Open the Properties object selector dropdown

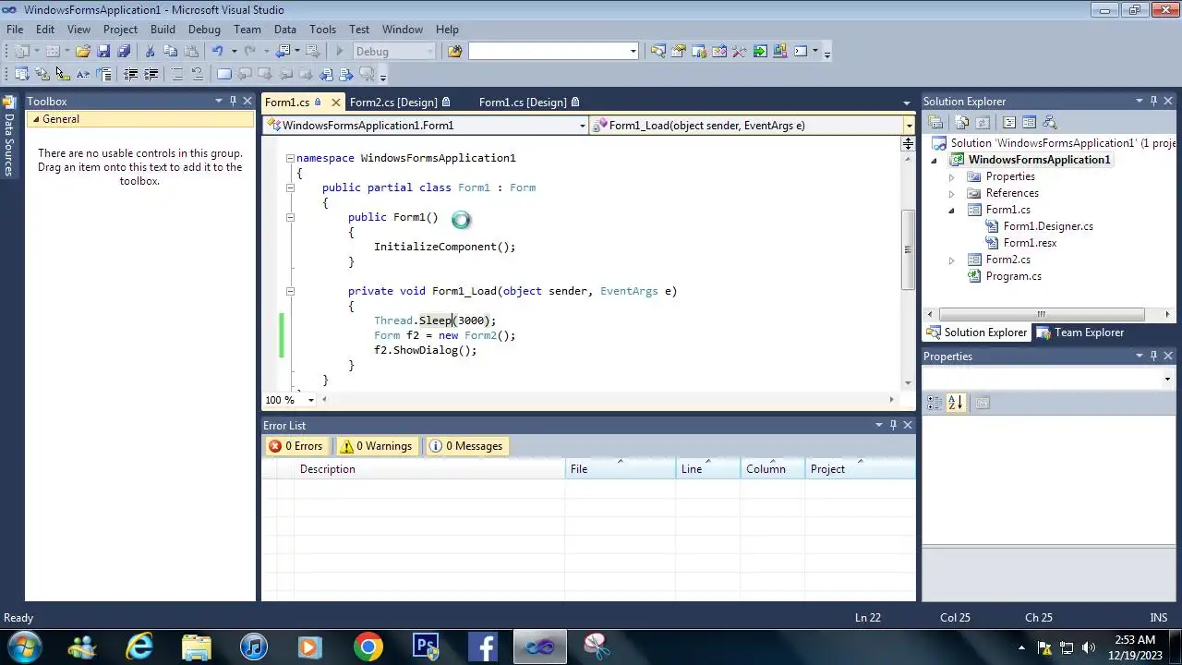click(x=1166, y=380)
